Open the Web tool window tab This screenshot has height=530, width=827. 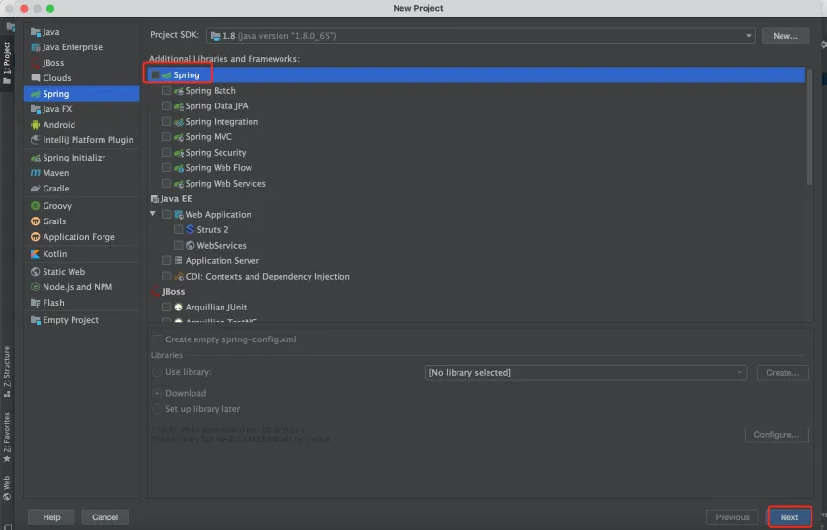point(7,487)
